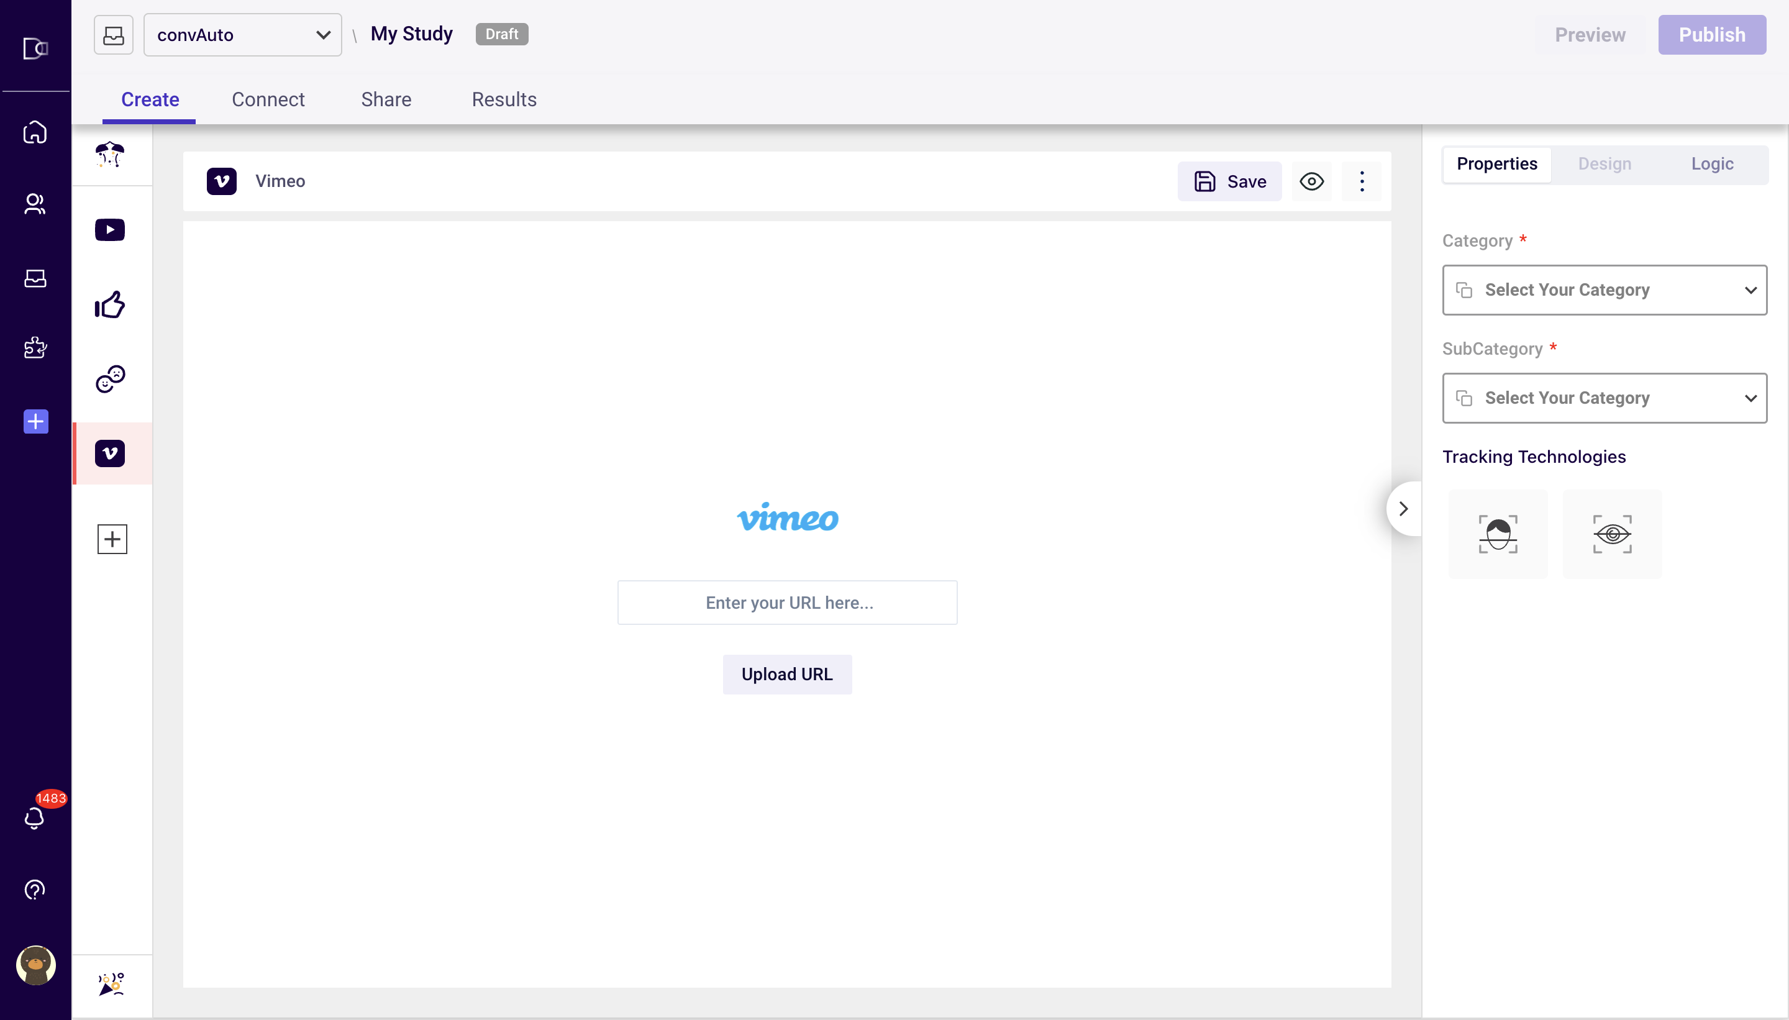The image size is (1789, 1020).
Task: Click the purple plus icon in the sidebar
Action: 36,422
